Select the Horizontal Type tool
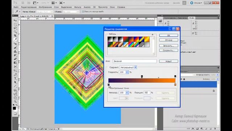 pos(15,79)
